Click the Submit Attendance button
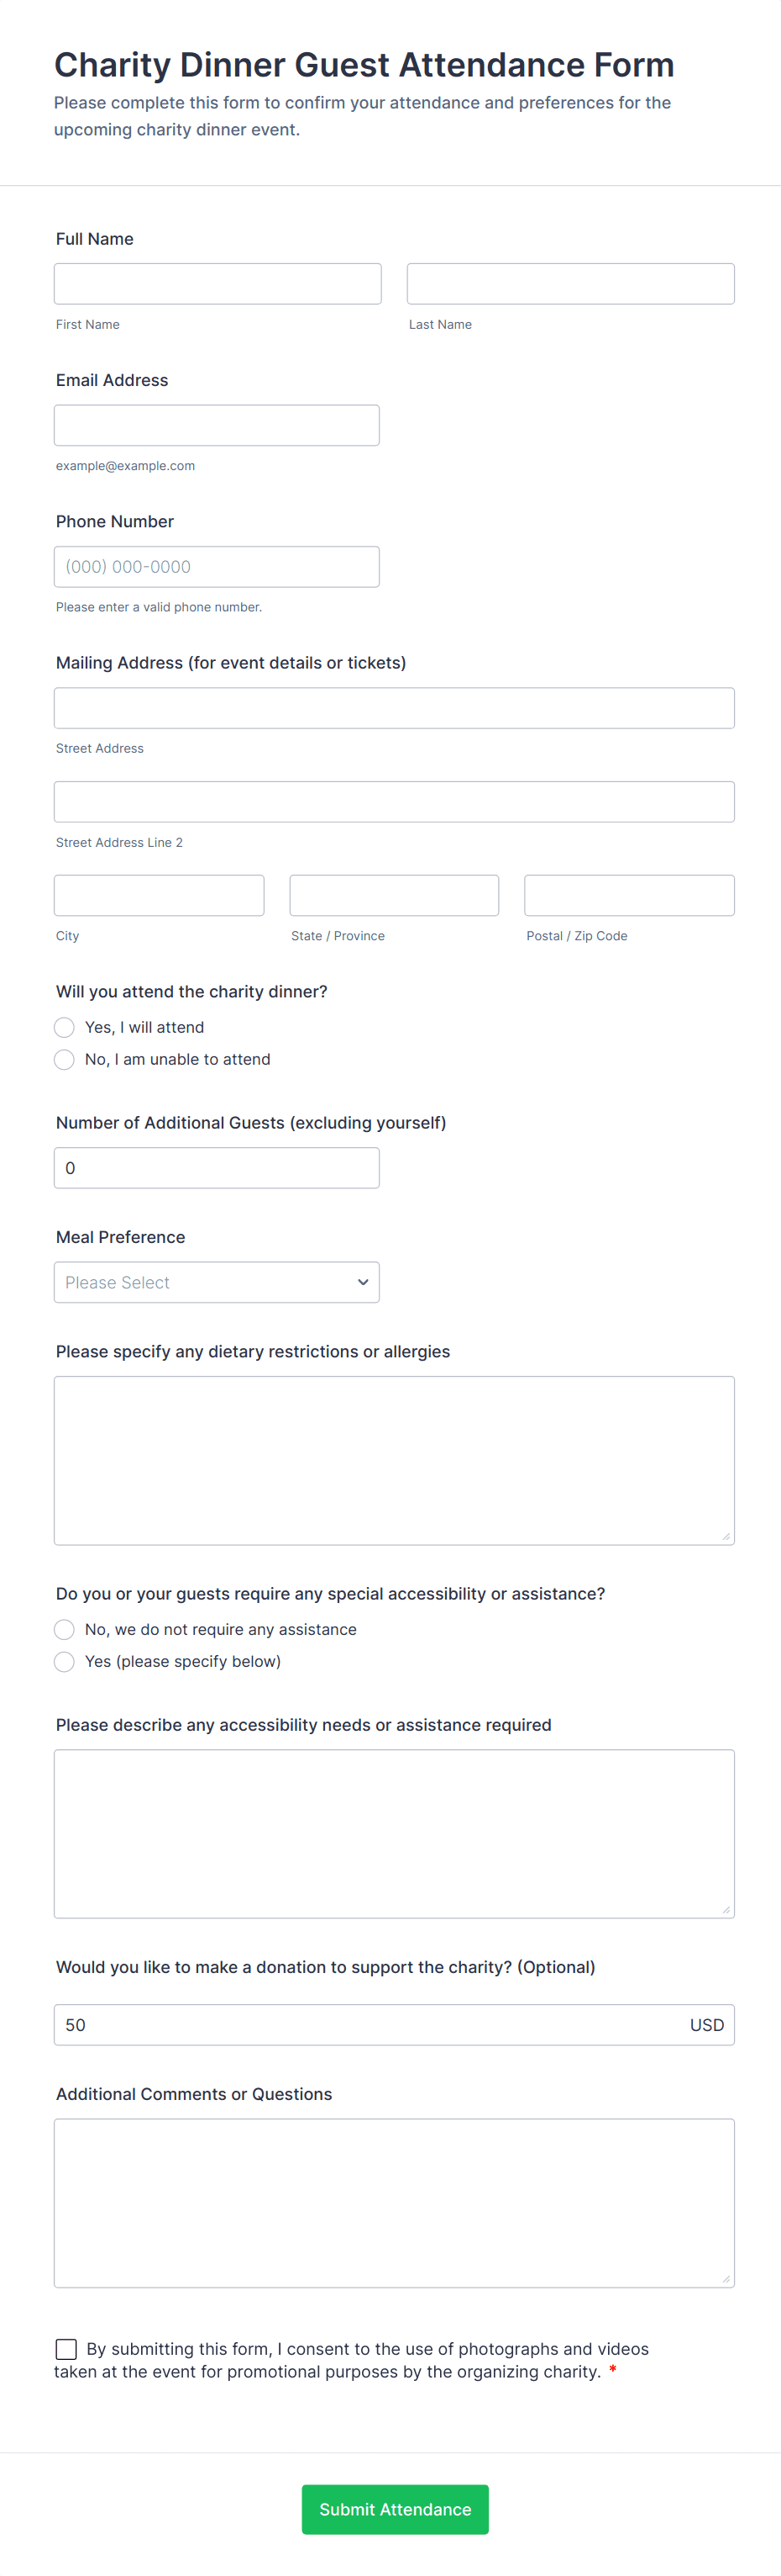The image size is (781, 2576). (x=395, y=2509)
